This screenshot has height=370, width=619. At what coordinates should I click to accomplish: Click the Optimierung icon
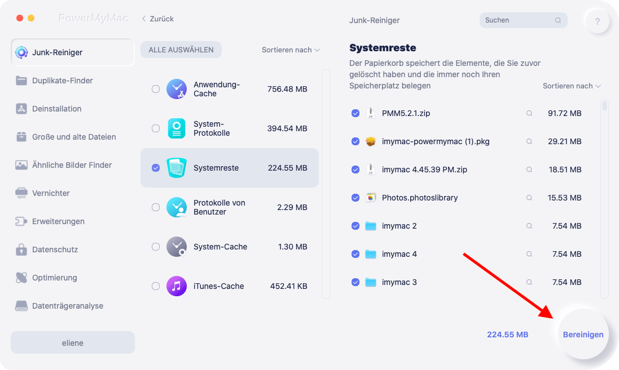[21, 278]
